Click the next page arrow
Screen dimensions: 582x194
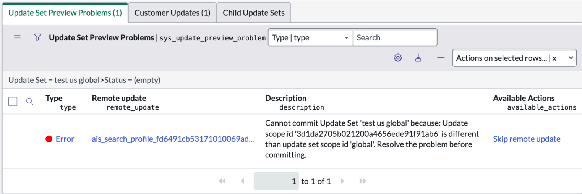click(342, 181)
